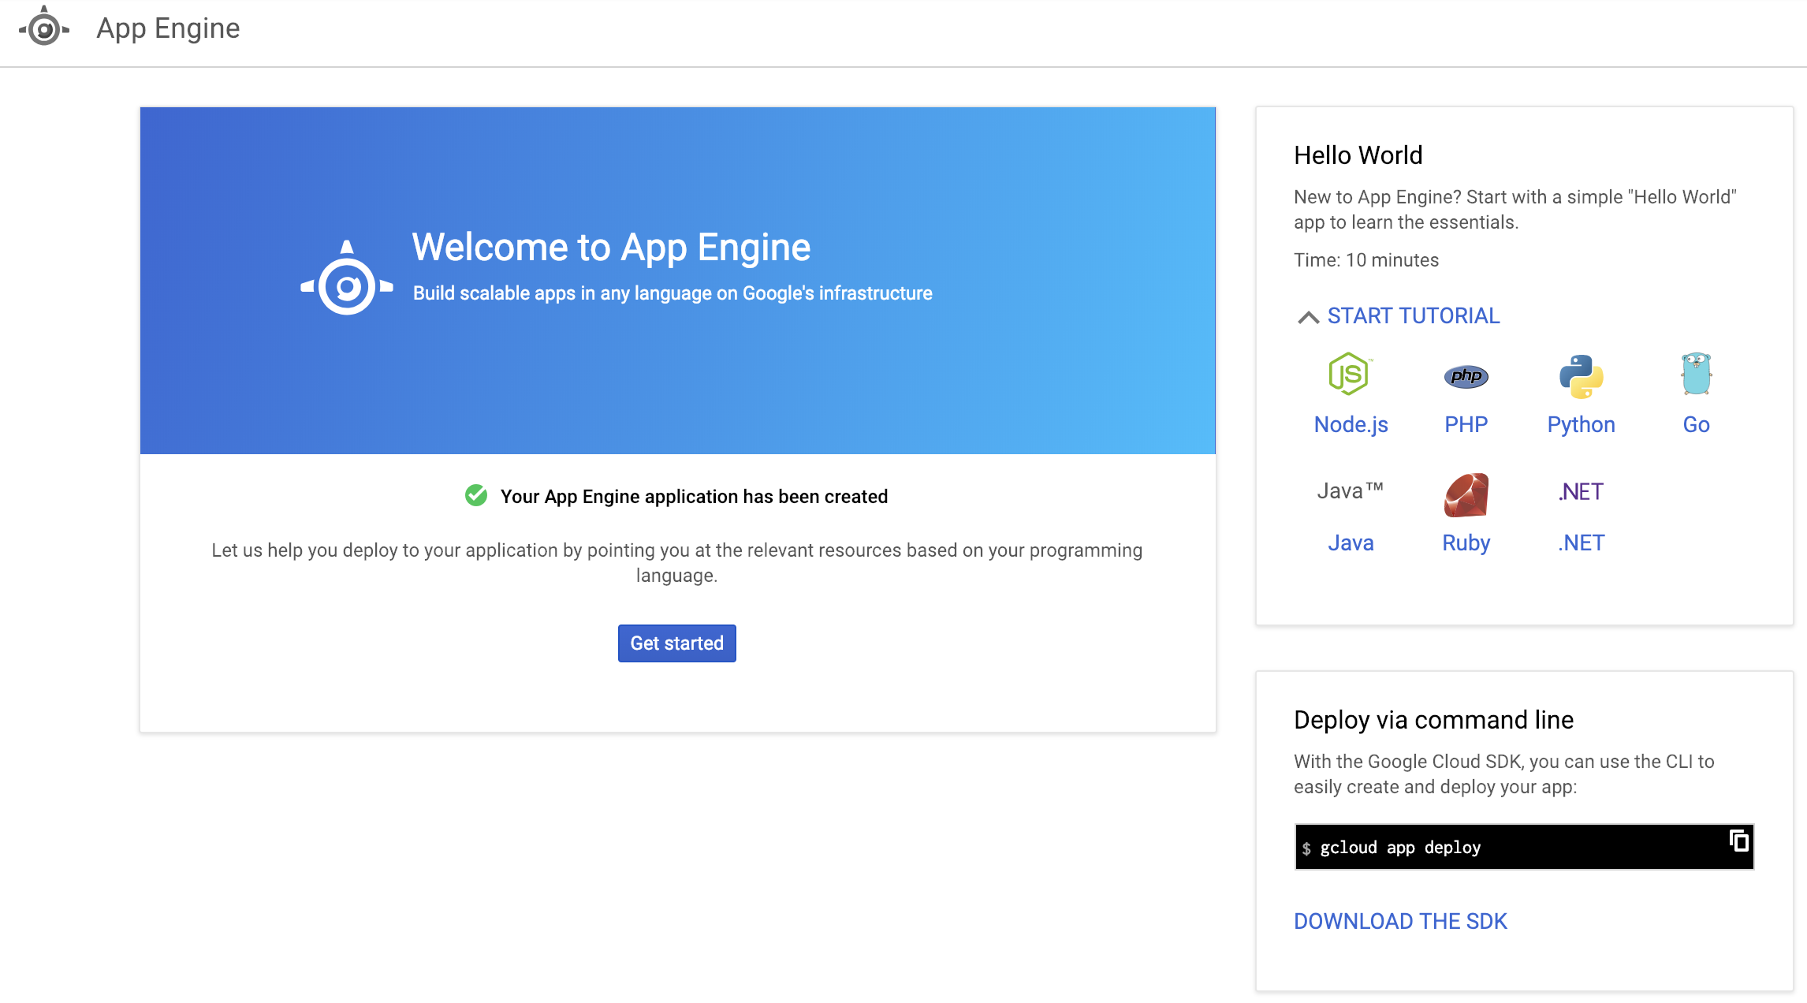This screenshot has height=1003, width=1807.
Task: Select the Ruby text link
Action: [x=1466, y=543]
